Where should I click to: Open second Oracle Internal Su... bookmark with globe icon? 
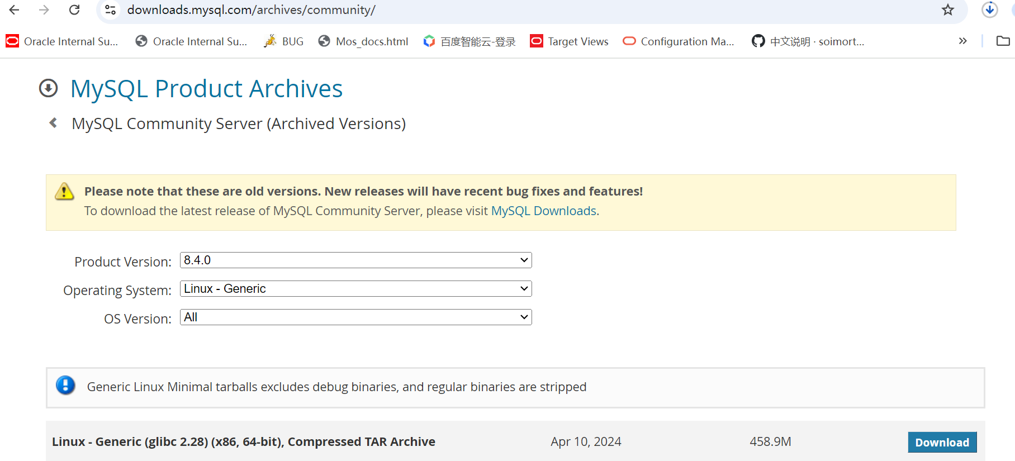point(191,41)
